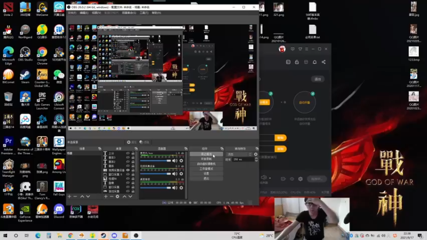This screenshot has width=427, height=240.
Task: Open OBS 设置 from controls panel
Action: (206, 174)
